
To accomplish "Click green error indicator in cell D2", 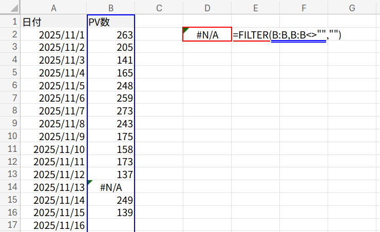I will 185,31.
